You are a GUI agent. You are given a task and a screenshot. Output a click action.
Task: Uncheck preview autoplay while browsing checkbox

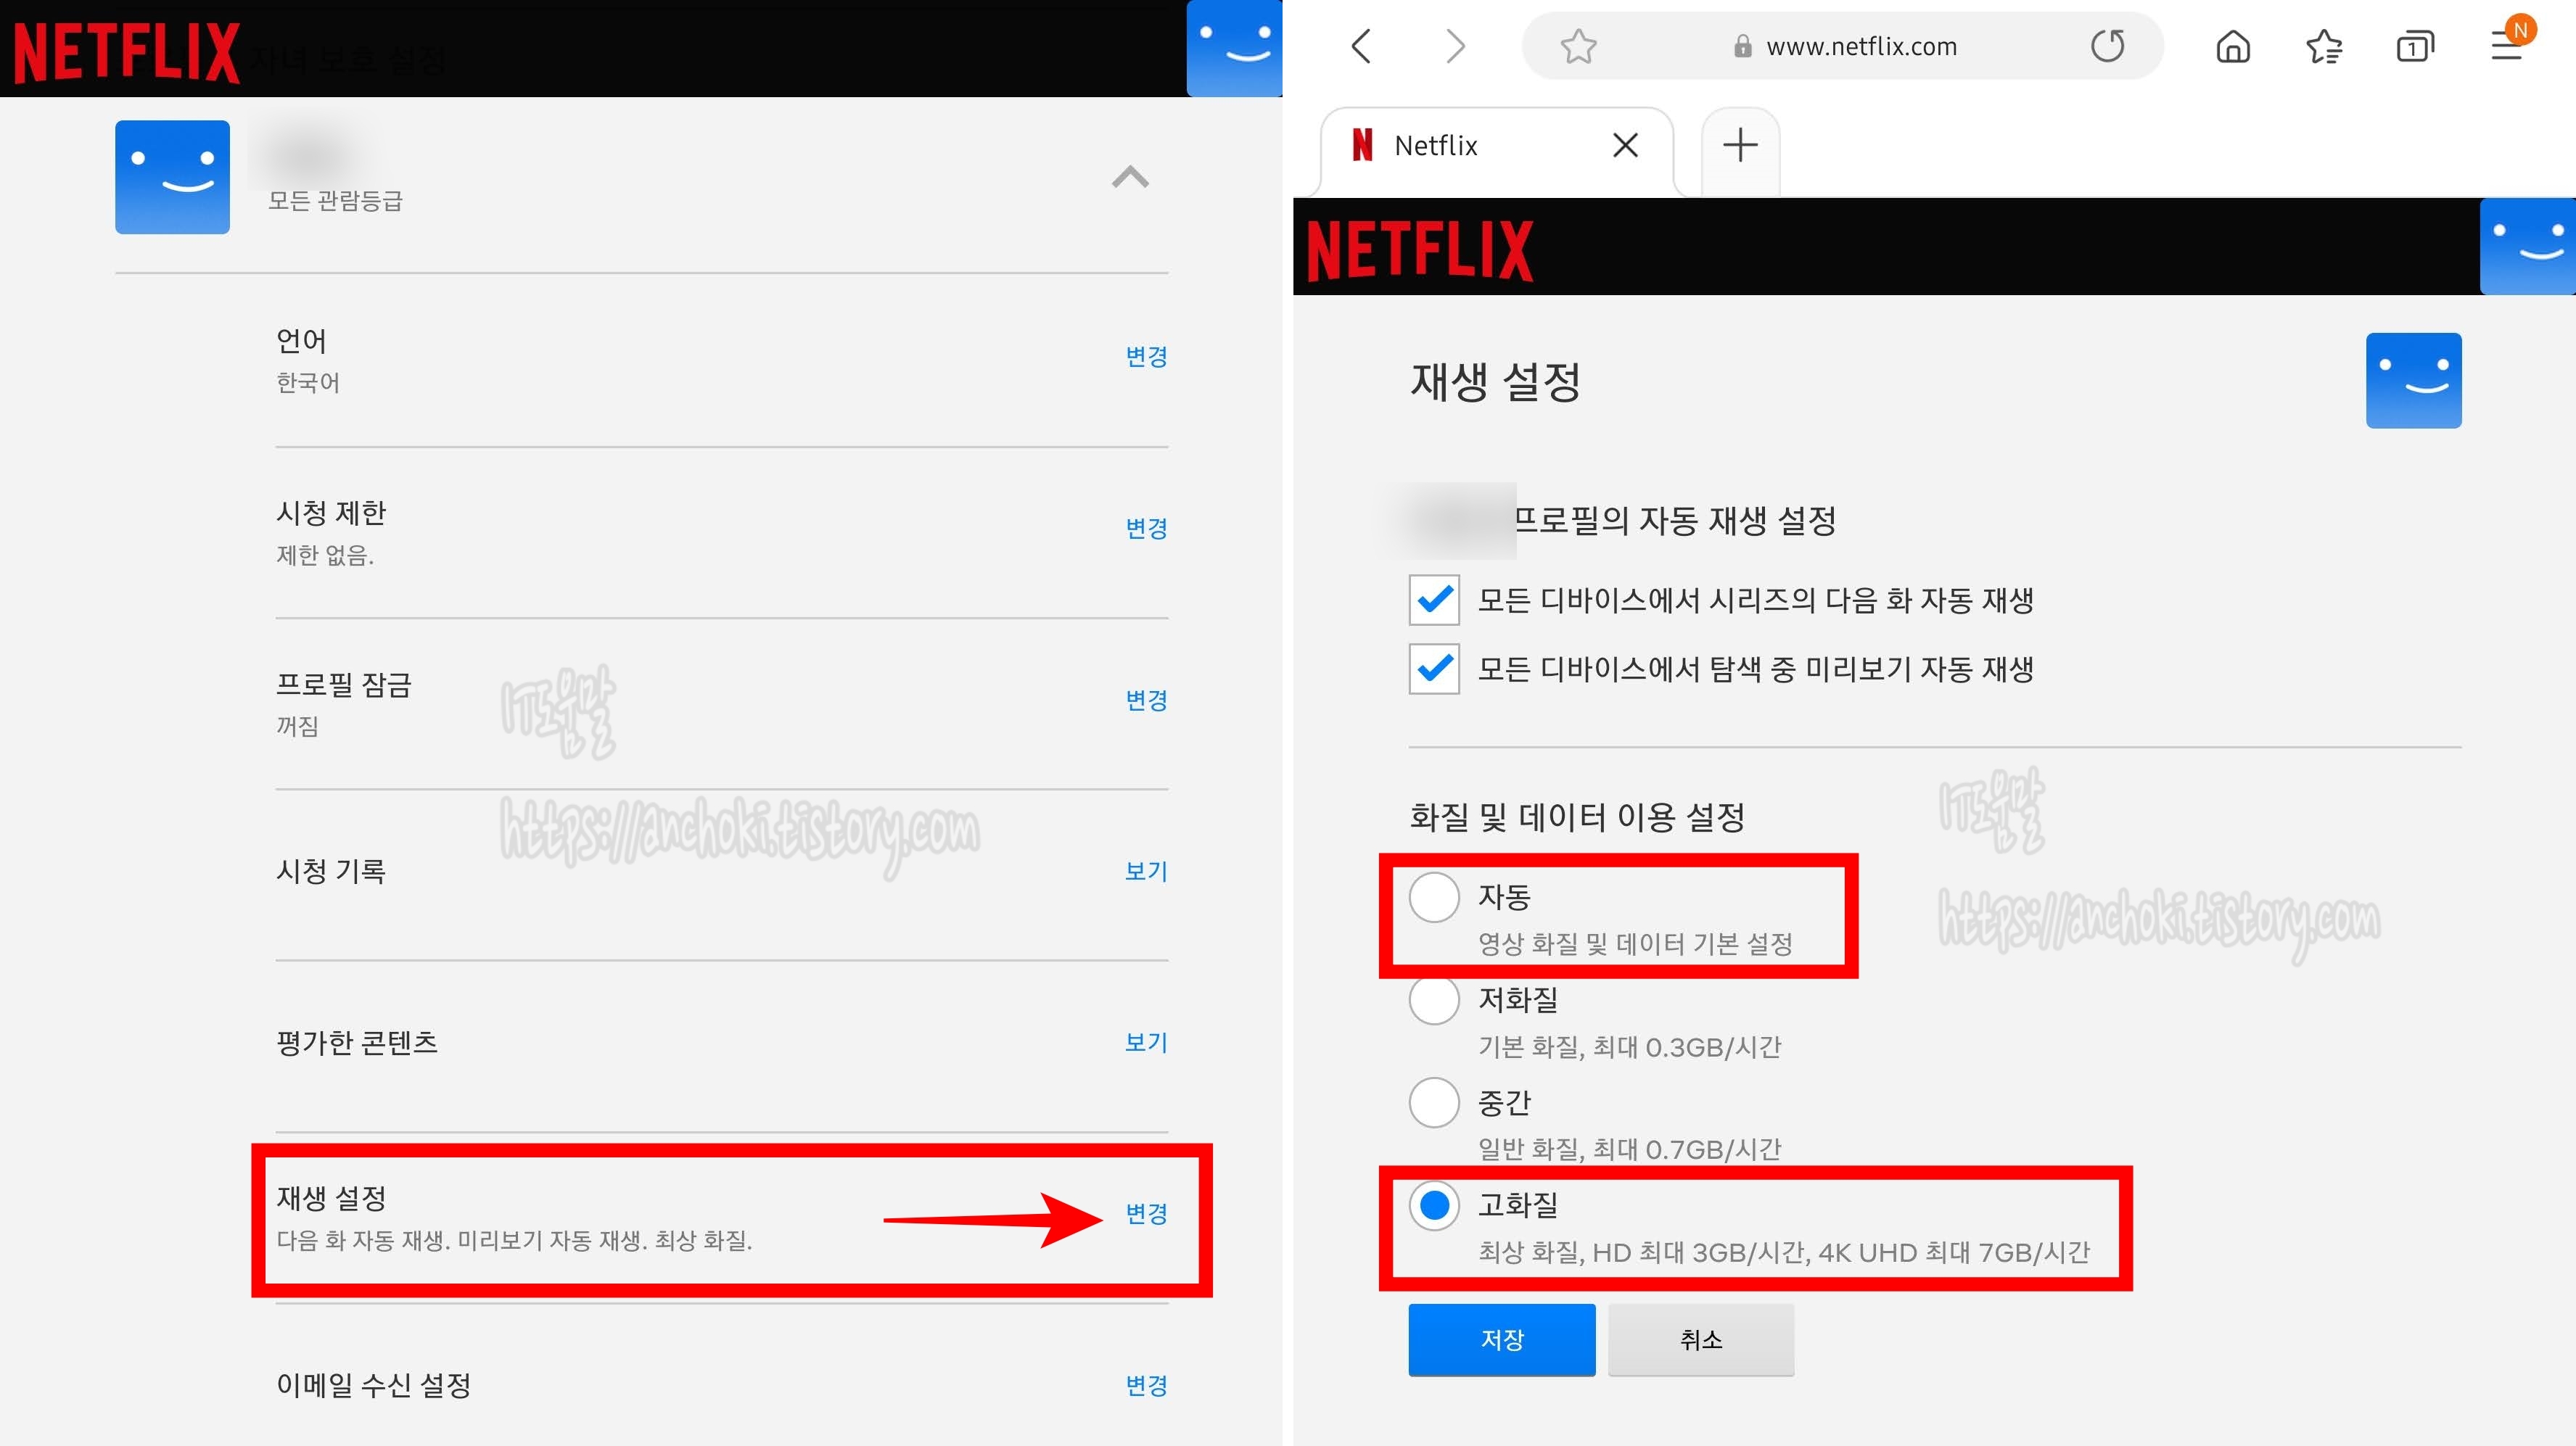click(x=1434, y=669)
